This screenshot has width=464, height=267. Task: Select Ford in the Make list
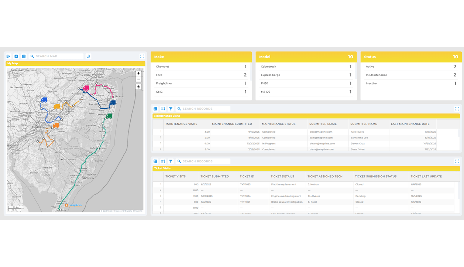coord(159,75)
